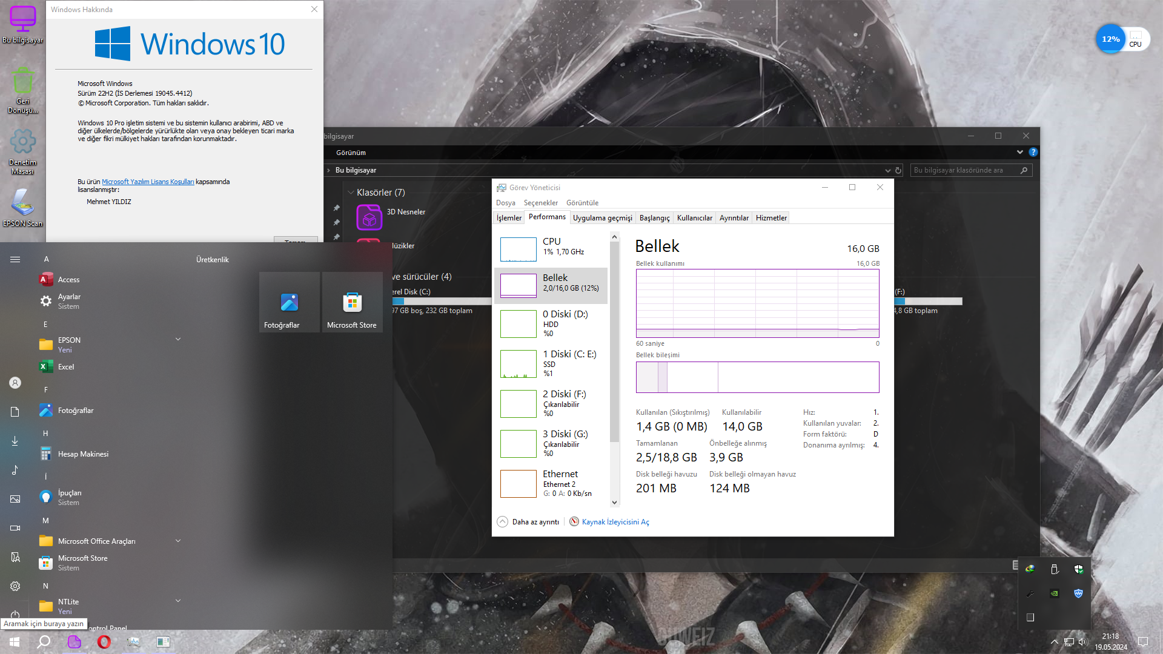Image resolution: width=1163 pixels, height=654 pixels.
Task: Open Opera browser from the taskbar
Action: pyautogui.click(x=104, y=642)
